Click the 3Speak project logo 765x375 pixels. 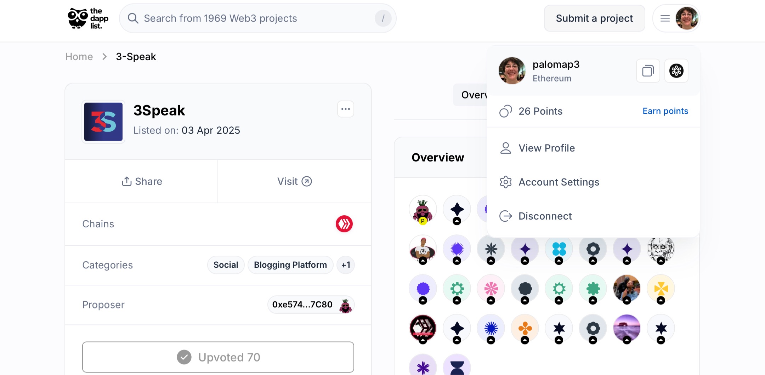coord(103,122)
